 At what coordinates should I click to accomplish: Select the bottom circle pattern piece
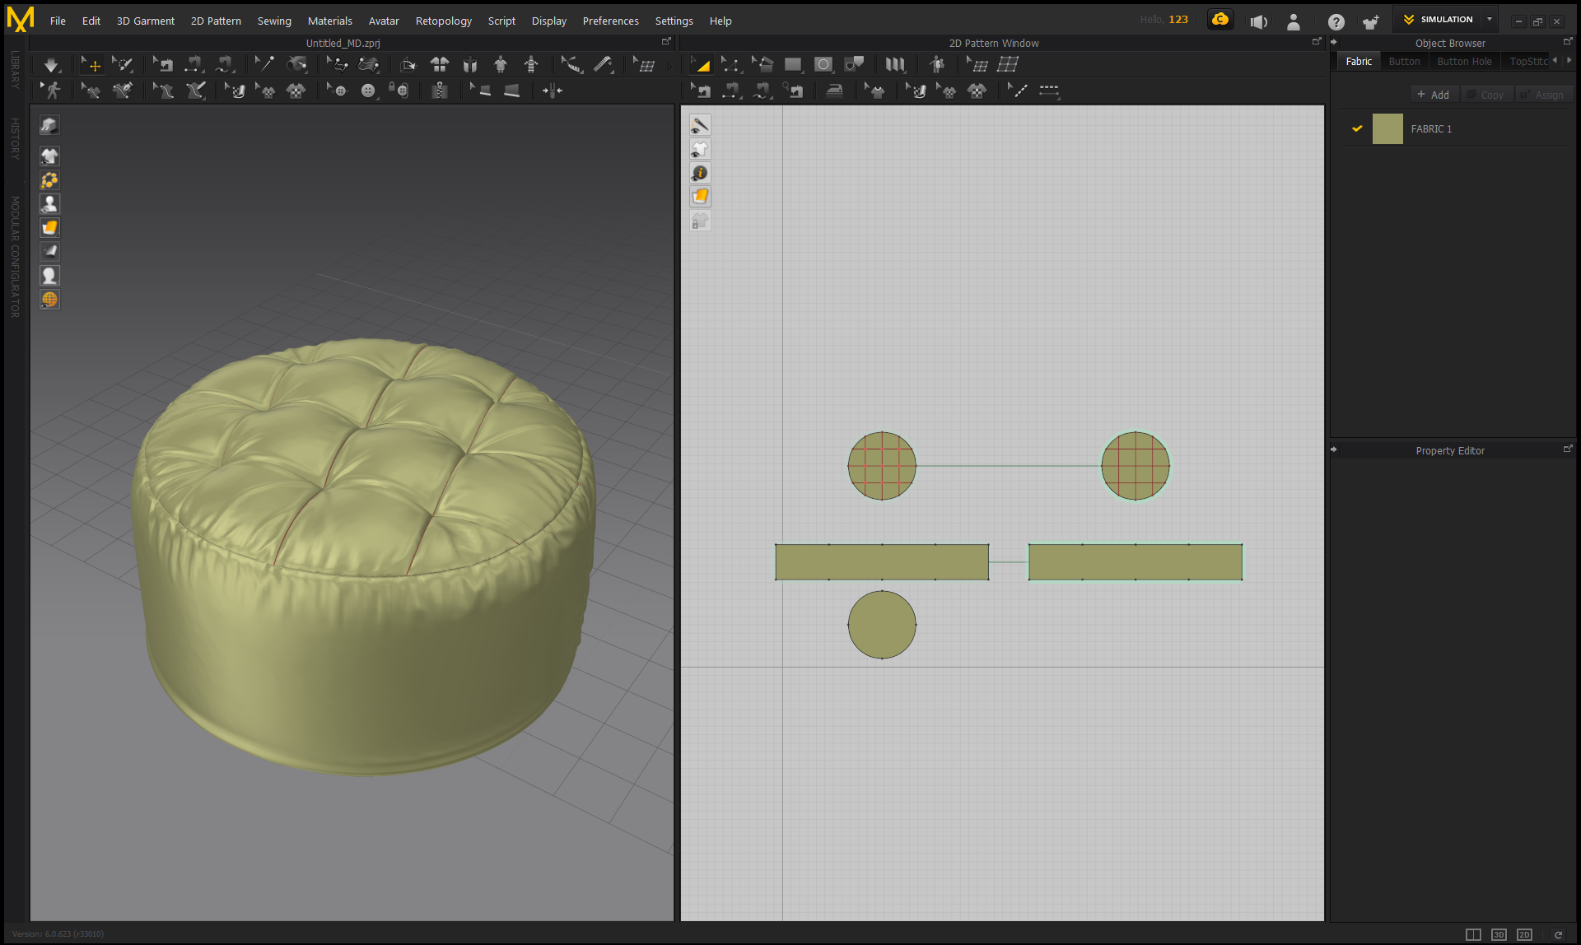[881, 625]
